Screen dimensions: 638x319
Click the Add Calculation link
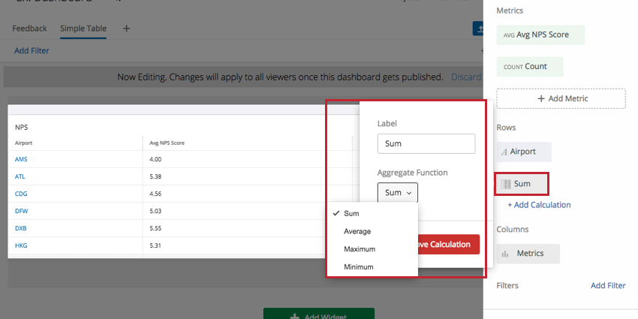click(x=539, y=205)
